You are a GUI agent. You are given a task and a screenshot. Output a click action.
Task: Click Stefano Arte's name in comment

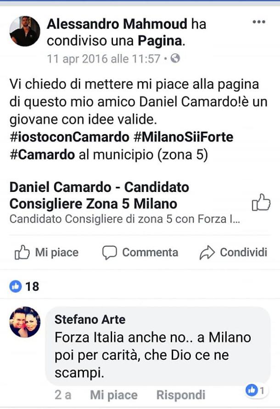[x=90, y=319]
